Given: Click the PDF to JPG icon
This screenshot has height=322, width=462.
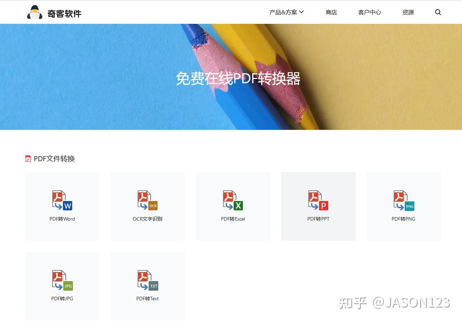Looking at the screenshot, I should click(x=62, y=280).
